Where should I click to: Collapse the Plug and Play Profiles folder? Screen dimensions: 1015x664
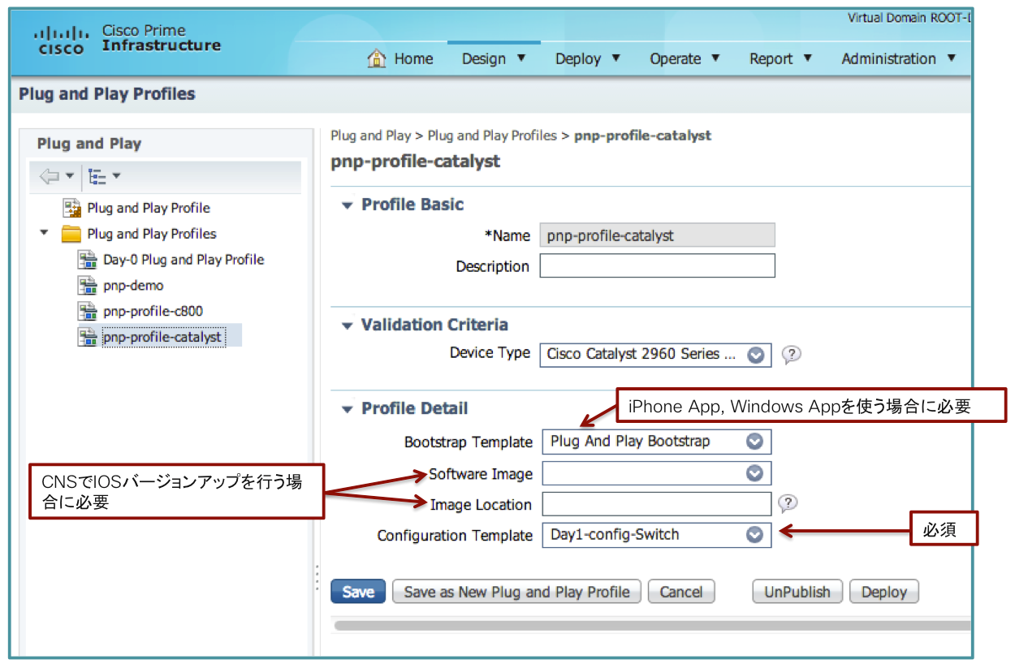[x=44, y=234]
